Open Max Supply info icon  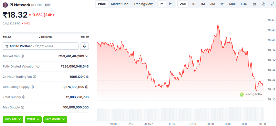[x=23, y=107]
